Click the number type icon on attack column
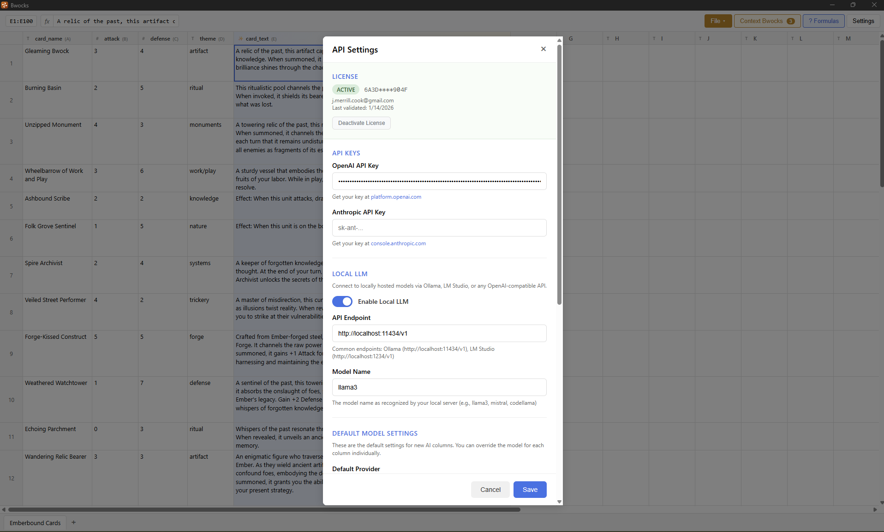 pos(97,39)
